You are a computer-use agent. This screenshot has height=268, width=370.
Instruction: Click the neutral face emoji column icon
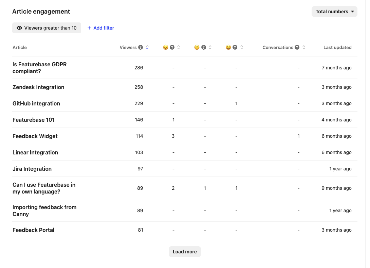pyautogui.click(x=197, y=48)
